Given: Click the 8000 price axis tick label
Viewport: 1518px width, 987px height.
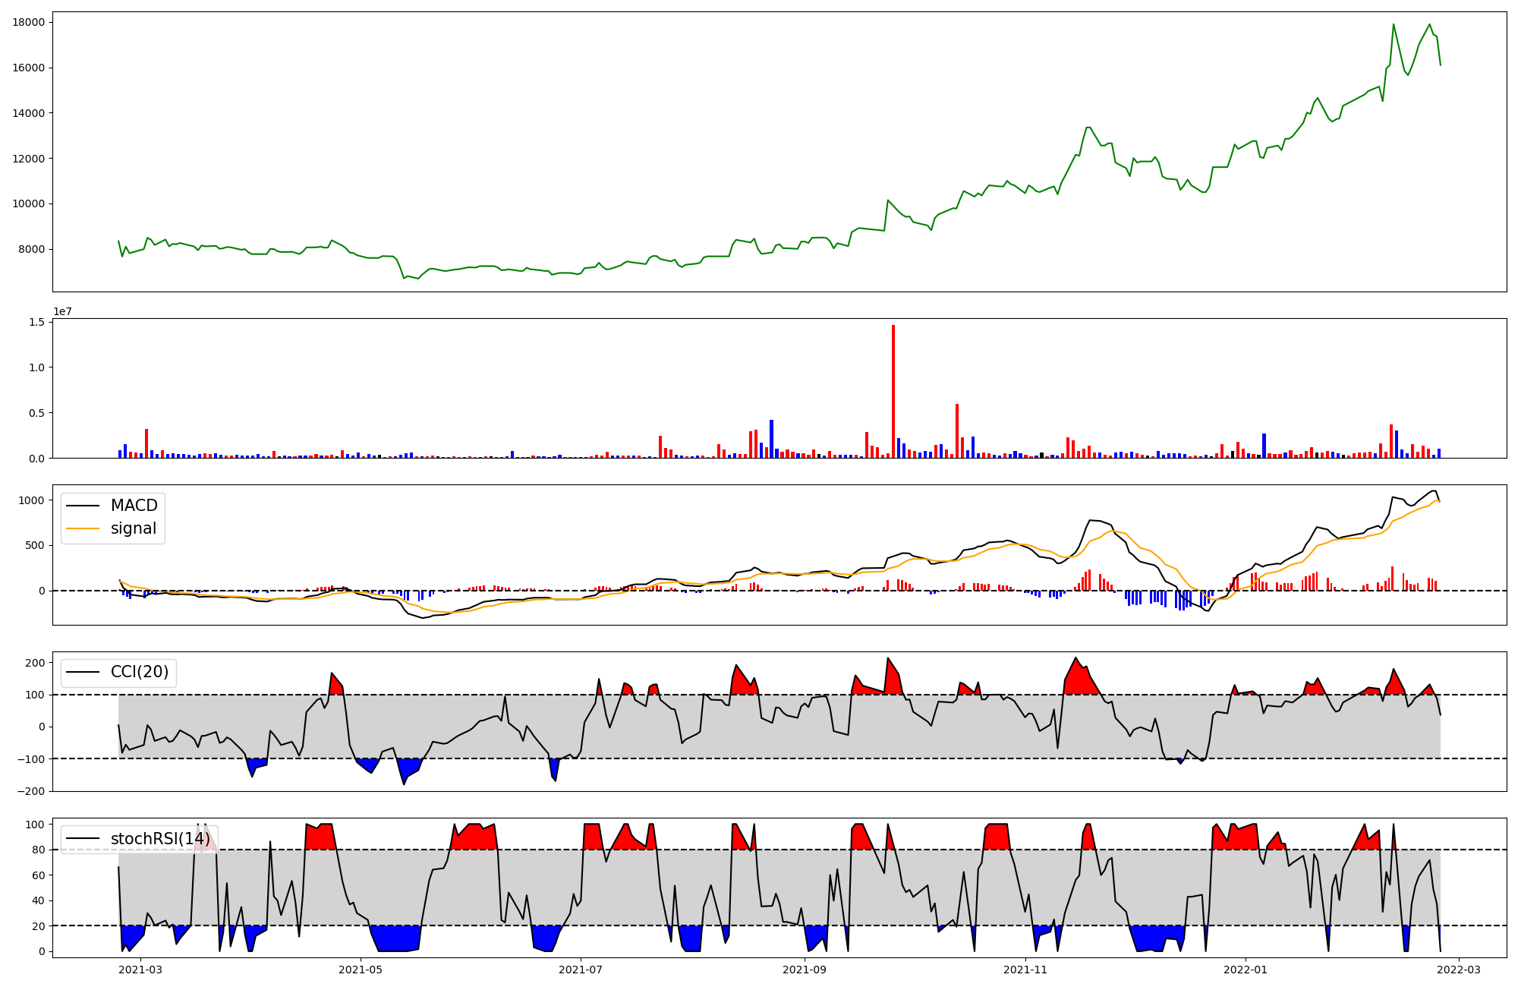Looking at the screenshot, I should tap(31, 249).
